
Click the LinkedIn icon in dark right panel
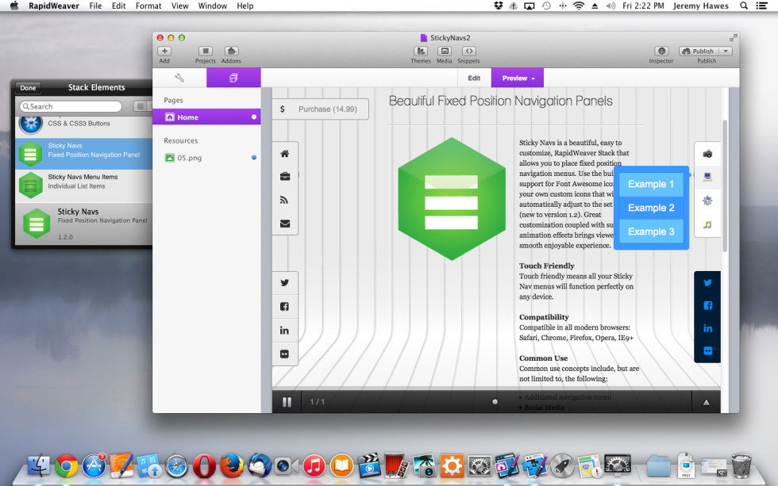tap(707, 328)
